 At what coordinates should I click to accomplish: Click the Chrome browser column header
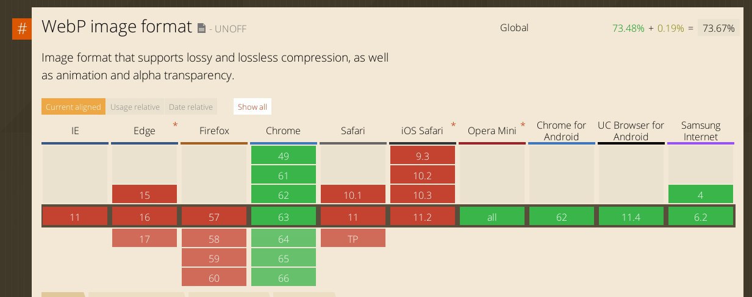click(284, 131)
